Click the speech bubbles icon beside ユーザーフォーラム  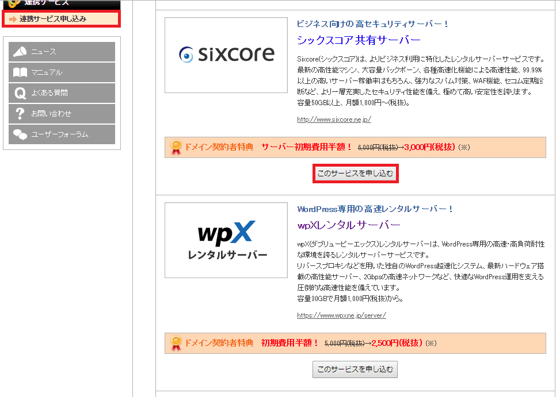(20, 134)
